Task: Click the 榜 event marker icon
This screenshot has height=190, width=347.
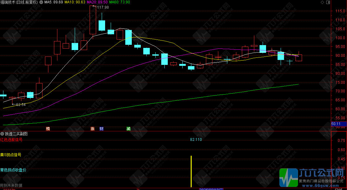Action: (48, 129)
